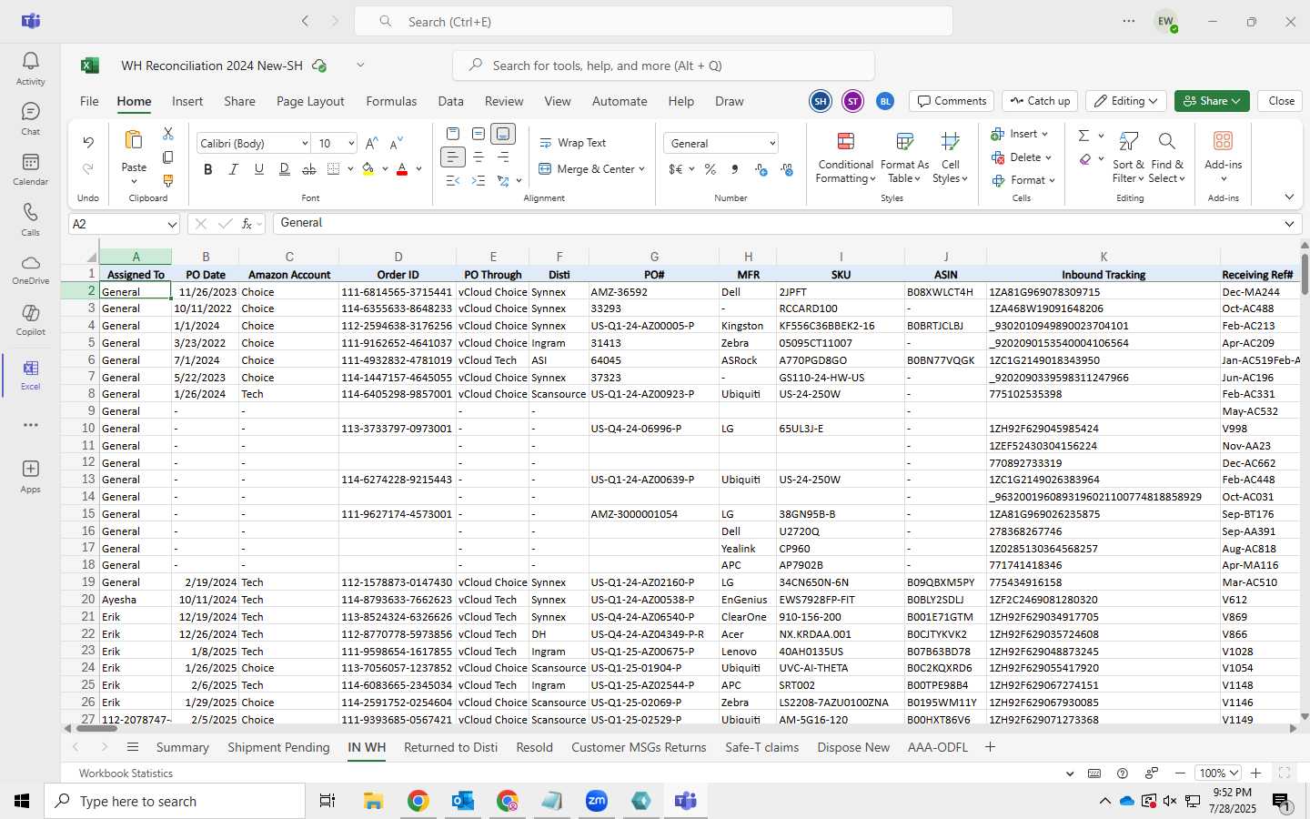
Task: Open Teams Calendar in sidebar
Action: pos(30,168)
